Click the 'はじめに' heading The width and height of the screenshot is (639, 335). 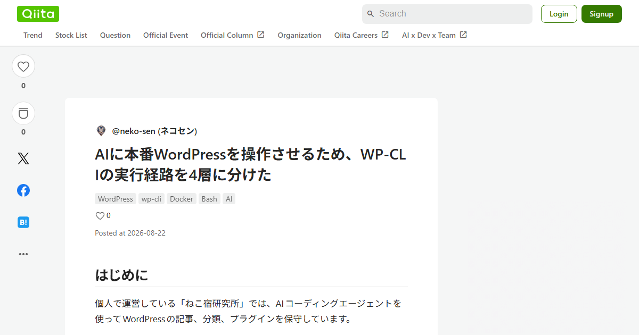point(121,275)
